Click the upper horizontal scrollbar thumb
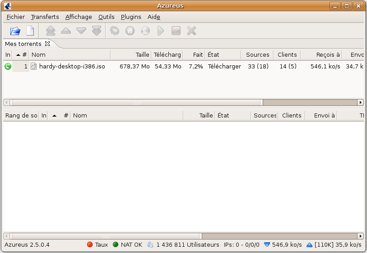Image resolution: width=367 pixels, height=253 pixels. pos(136,102)
